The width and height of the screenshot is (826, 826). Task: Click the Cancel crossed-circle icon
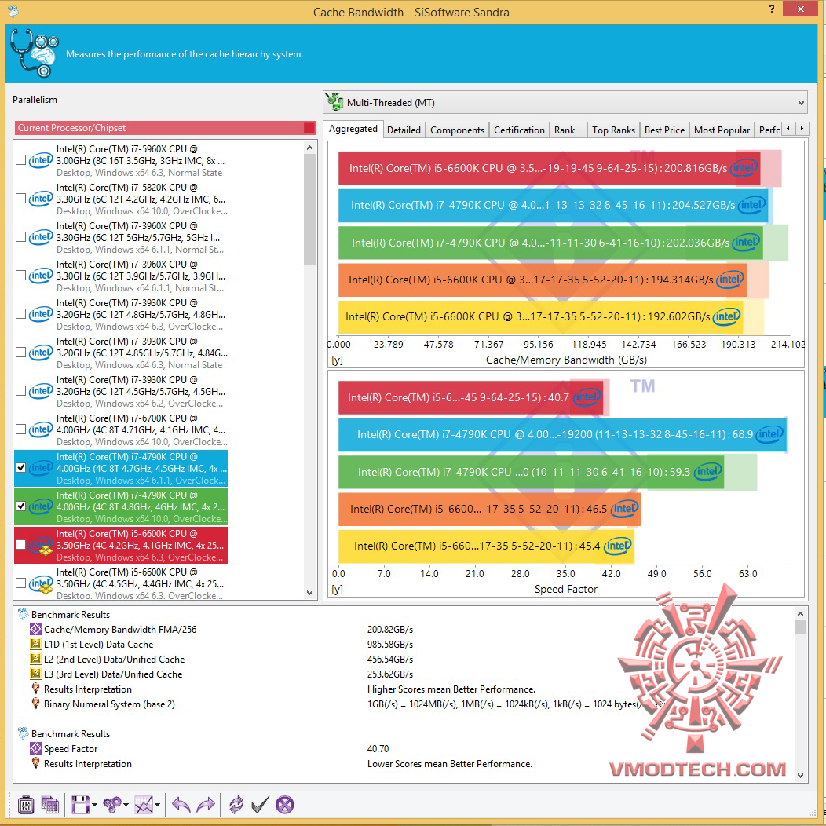click(285, 804)
